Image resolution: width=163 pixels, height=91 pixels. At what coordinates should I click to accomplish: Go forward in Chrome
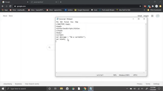[6, 6]
